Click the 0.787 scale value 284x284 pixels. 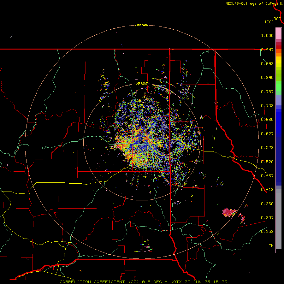click(267, 92)
